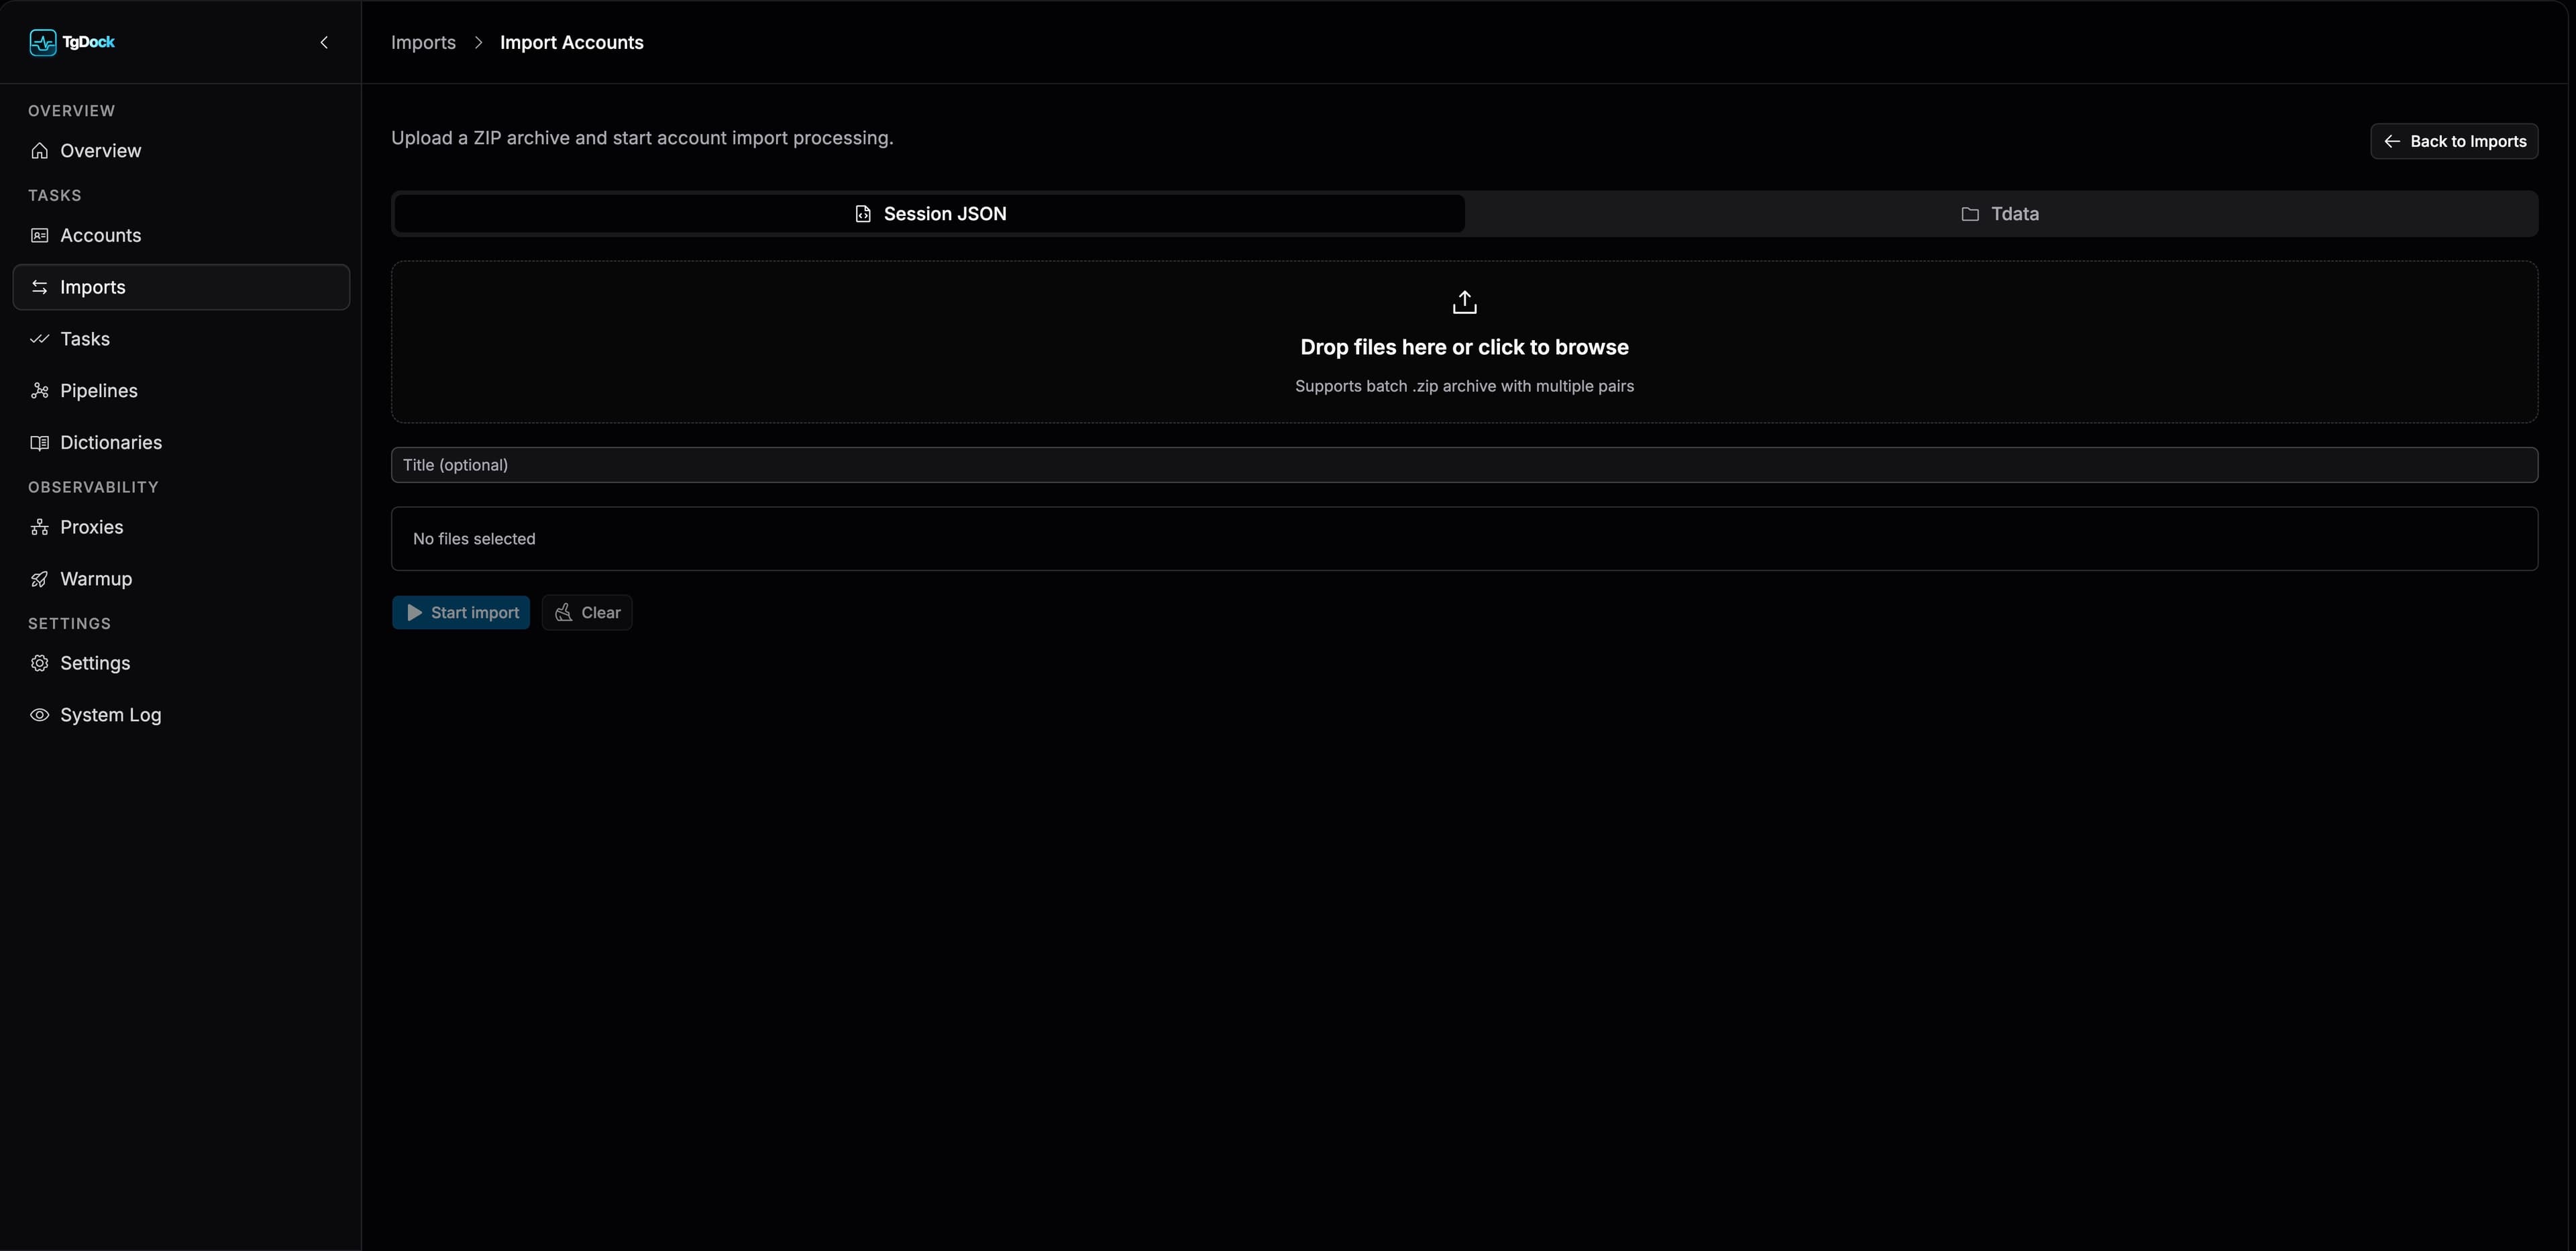Click the TgDock logo icon
2576x1251 pixels.
click(x=42, y=42)
